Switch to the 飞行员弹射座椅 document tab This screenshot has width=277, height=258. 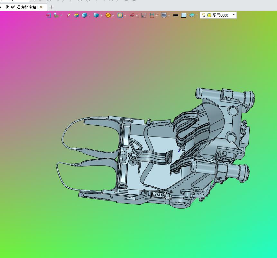[19, 7]
